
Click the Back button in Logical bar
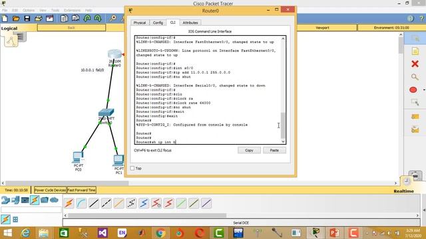(71, 28)
